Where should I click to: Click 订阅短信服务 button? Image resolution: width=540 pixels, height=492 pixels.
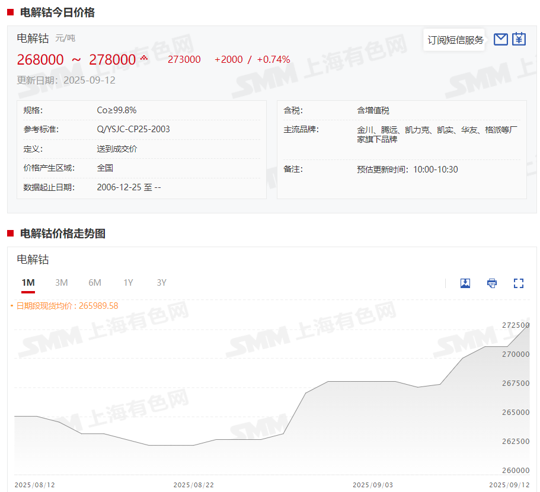click(x=455, y=40)
